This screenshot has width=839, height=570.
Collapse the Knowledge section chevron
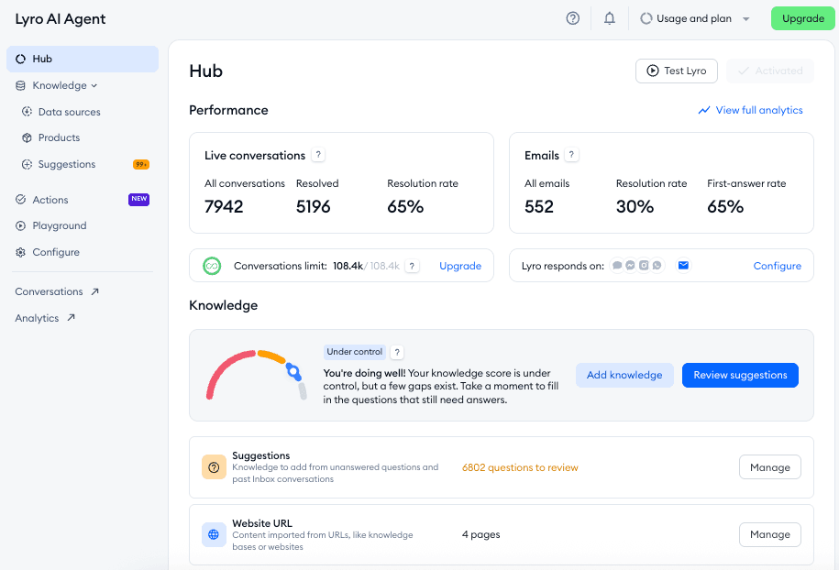94,85
